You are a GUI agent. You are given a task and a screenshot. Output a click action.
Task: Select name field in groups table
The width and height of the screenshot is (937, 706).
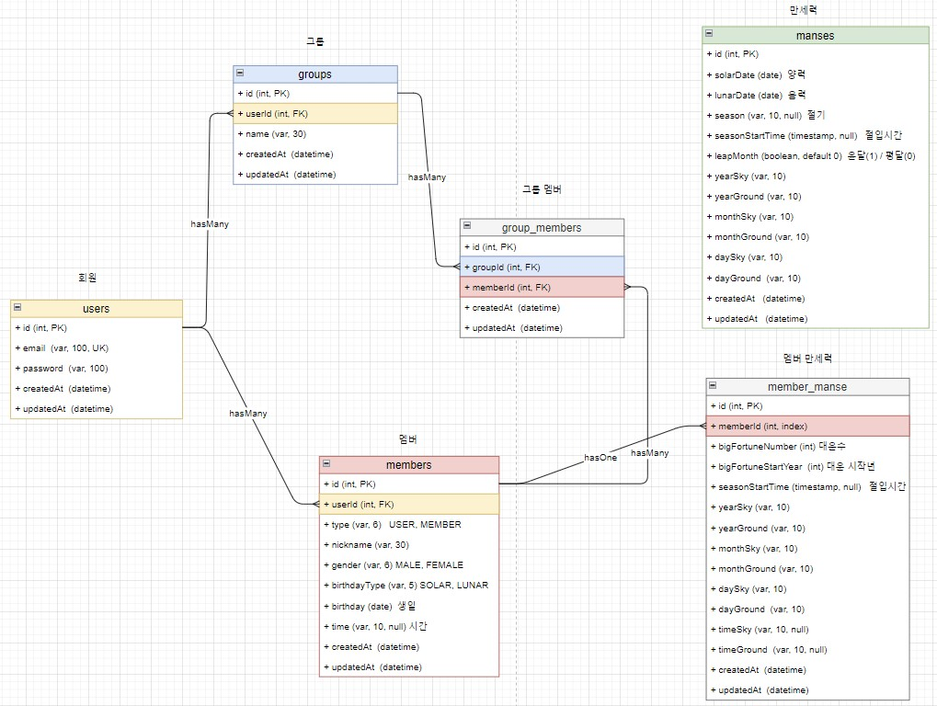coord(314,134)
